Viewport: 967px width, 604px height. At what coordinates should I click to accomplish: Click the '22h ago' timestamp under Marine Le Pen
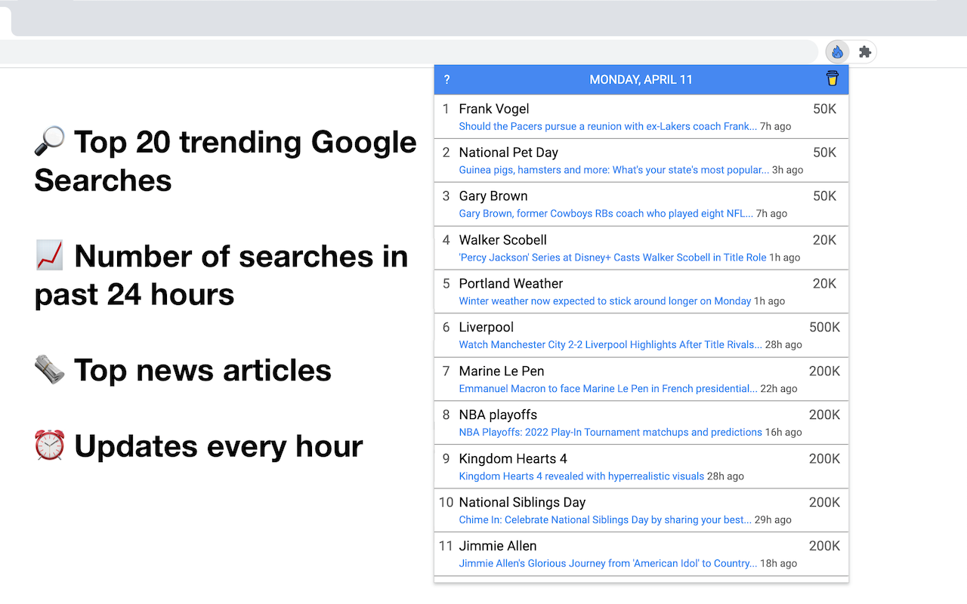(779, 389)
